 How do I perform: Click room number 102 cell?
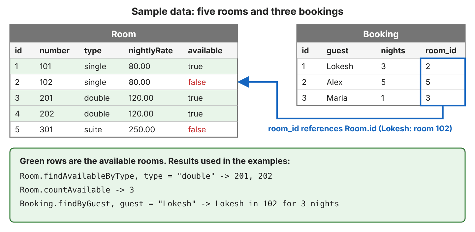tap(46, 82)
